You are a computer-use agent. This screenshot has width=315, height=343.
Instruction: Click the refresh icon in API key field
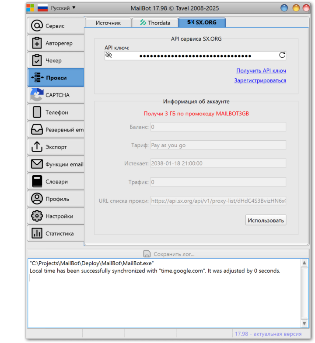point(282,55)
